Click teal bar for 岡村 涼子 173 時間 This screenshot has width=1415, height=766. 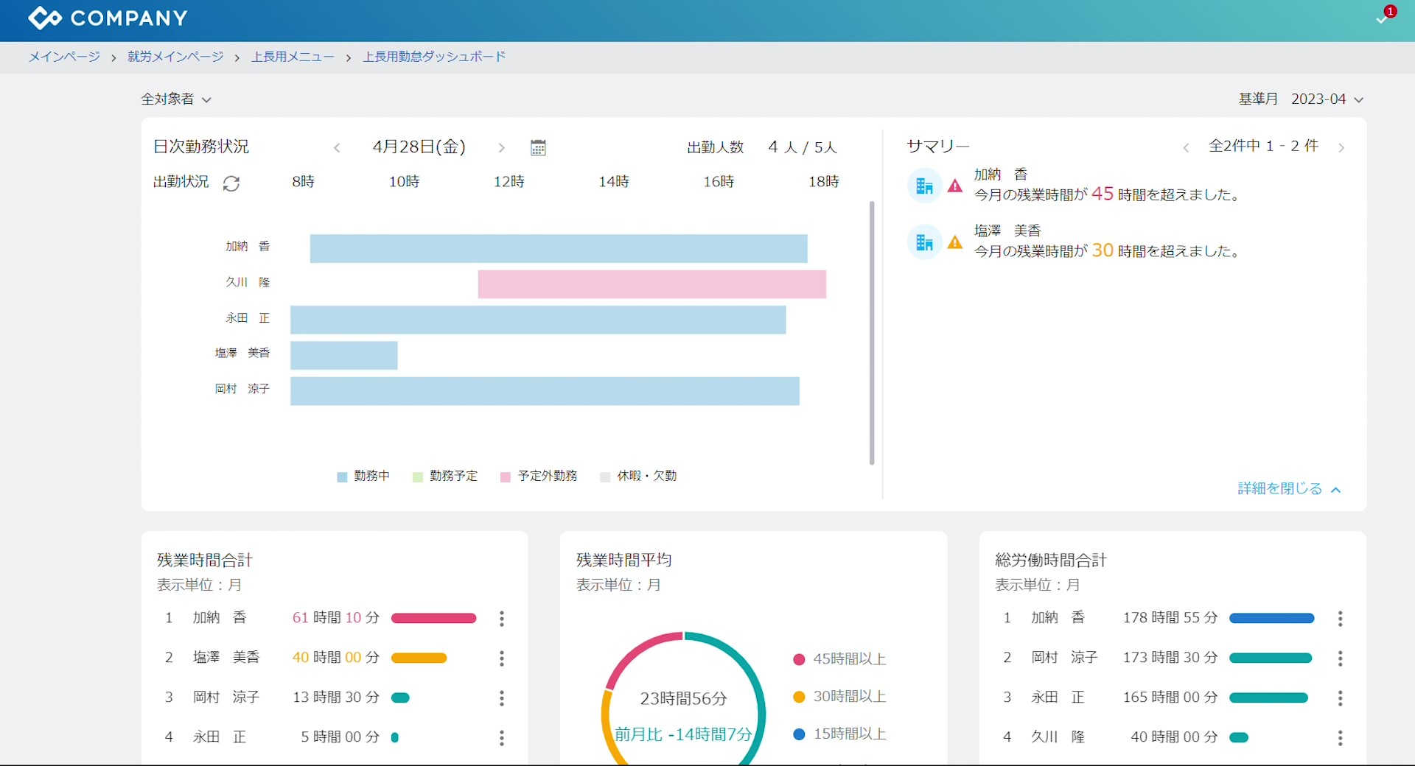point(1271,658)
